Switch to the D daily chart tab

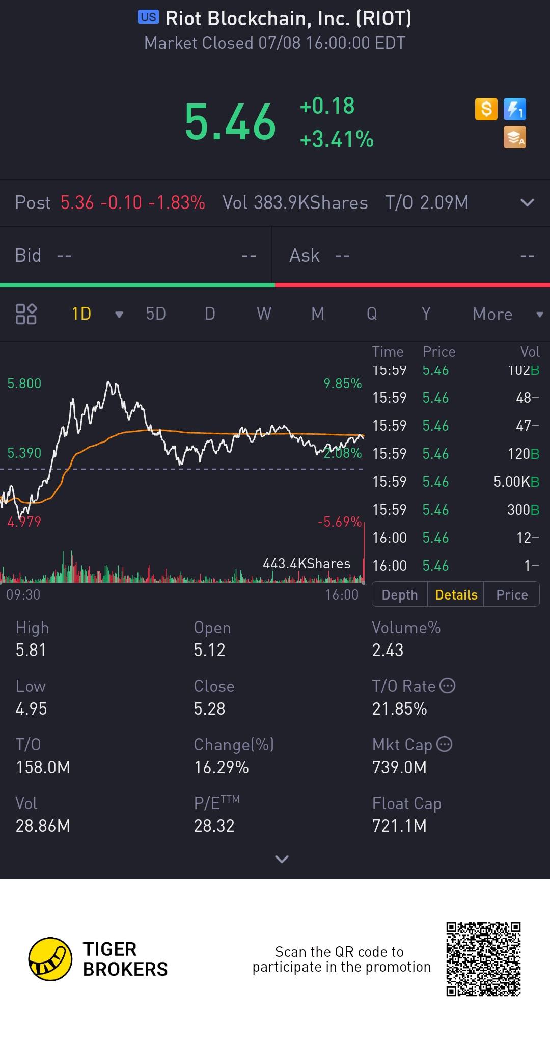coord(210,314)
